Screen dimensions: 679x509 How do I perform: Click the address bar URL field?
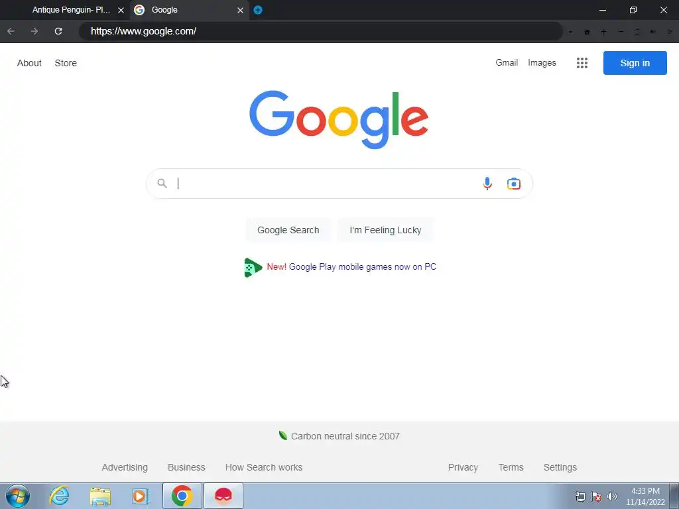coord(320,31)
